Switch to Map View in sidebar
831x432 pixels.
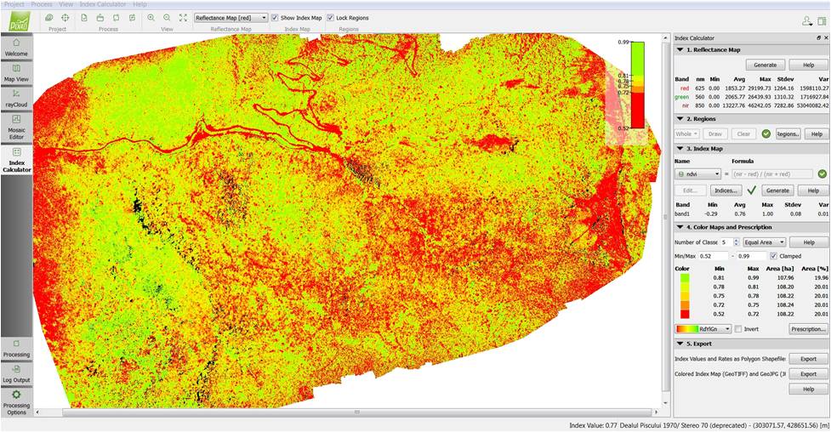pyautogui.click(x=16, y=71)
